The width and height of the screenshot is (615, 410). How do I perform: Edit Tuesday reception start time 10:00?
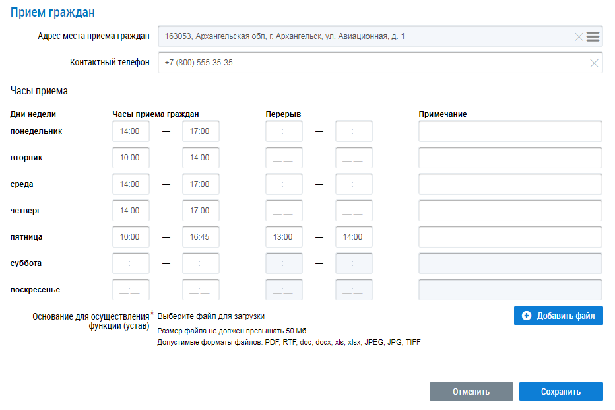(131, 158)
